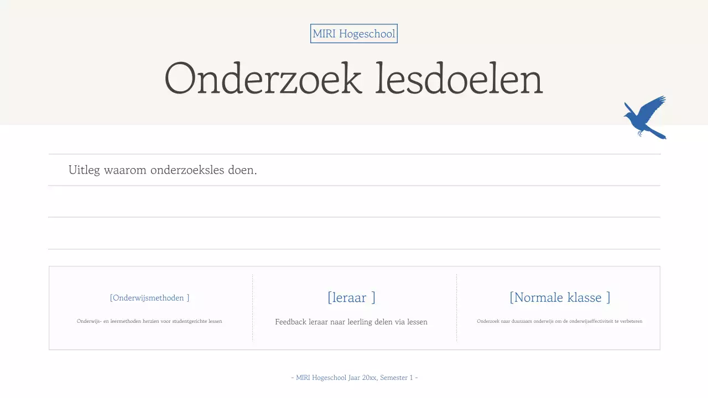Select the [Normale klasse] column heading
Viewport: 708px width, 398px height.
click(559, 297)
